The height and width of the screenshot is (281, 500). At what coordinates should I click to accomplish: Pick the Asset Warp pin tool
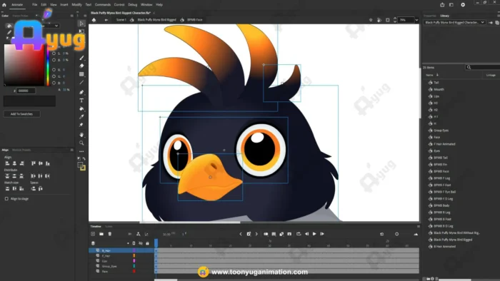coord(81,125)
